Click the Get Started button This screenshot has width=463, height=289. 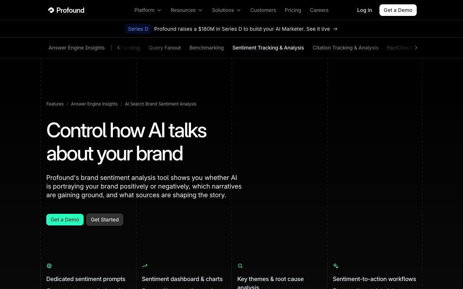(x=105, y=220)
